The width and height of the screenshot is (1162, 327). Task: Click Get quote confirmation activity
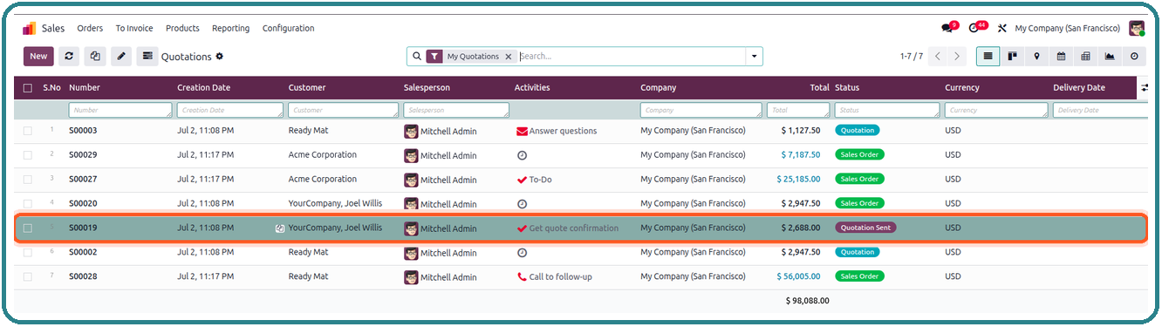573,228
